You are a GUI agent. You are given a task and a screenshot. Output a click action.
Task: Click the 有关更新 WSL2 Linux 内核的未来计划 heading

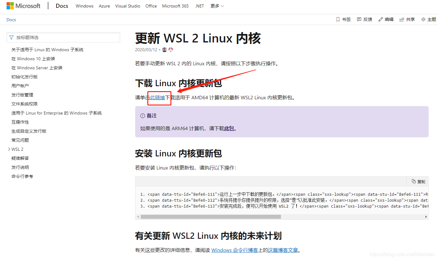click(209, 236)
